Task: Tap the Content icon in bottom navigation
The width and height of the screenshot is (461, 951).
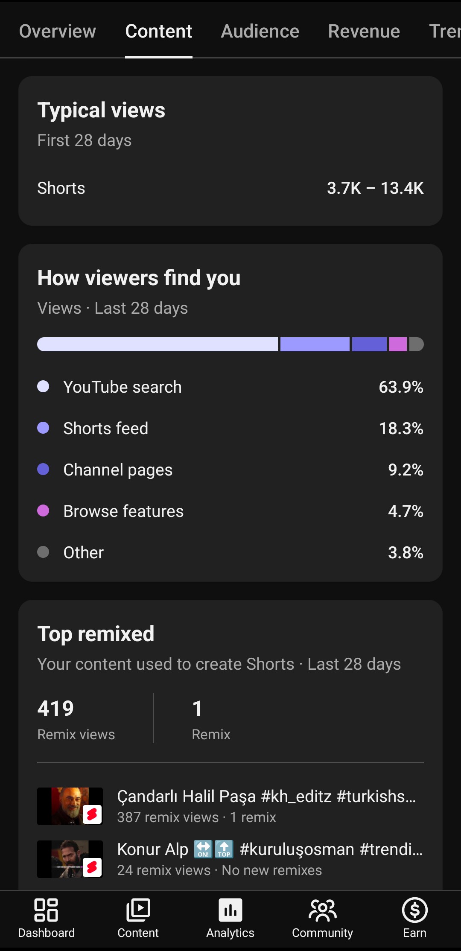Action: pos(138,910)
